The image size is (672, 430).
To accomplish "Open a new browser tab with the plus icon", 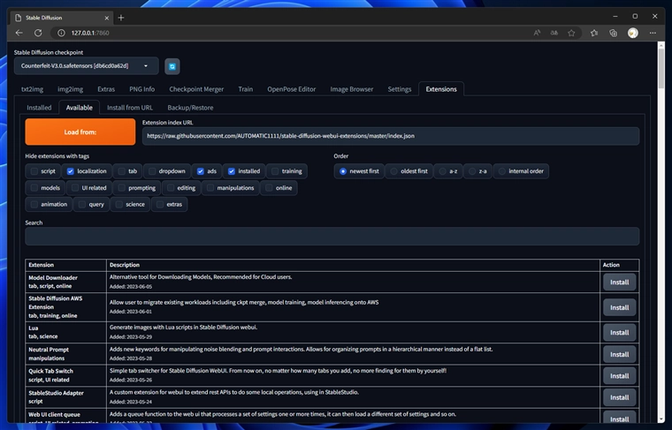I will (121, 17).
